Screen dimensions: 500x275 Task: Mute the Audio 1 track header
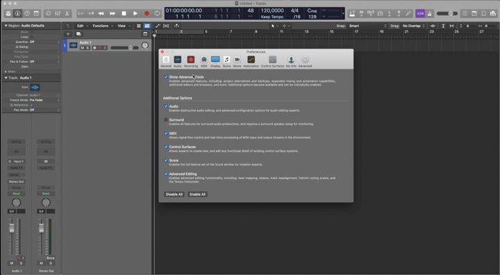coord(82,48)
